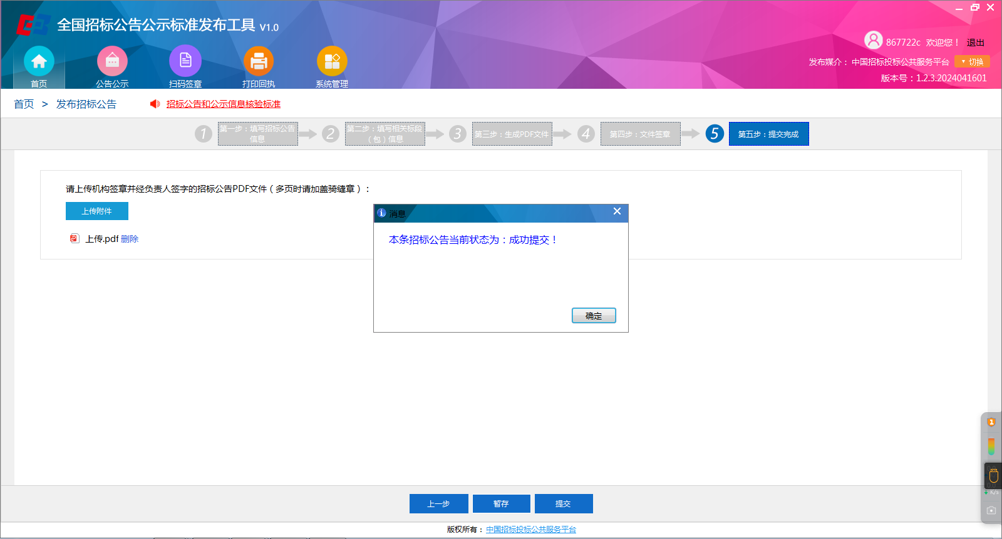Select step 5 提交完成 tab
Viewport: 1002px width, 539px height.
click(768, 134)
